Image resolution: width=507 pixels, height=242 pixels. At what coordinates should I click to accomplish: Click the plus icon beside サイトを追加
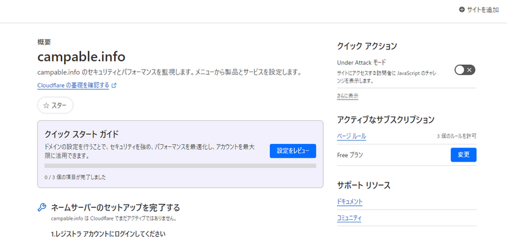pyautogui.click(x=462, y=10)
